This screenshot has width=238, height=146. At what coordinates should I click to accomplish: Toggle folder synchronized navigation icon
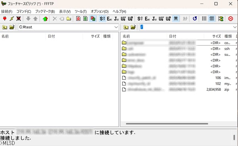coord(221,19)
